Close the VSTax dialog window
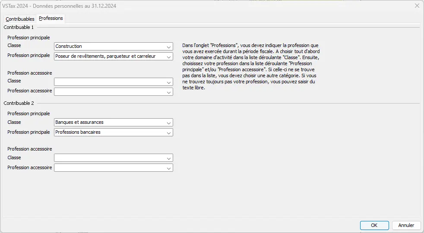This screenshot has width=424, height=233. click(417, 6)
